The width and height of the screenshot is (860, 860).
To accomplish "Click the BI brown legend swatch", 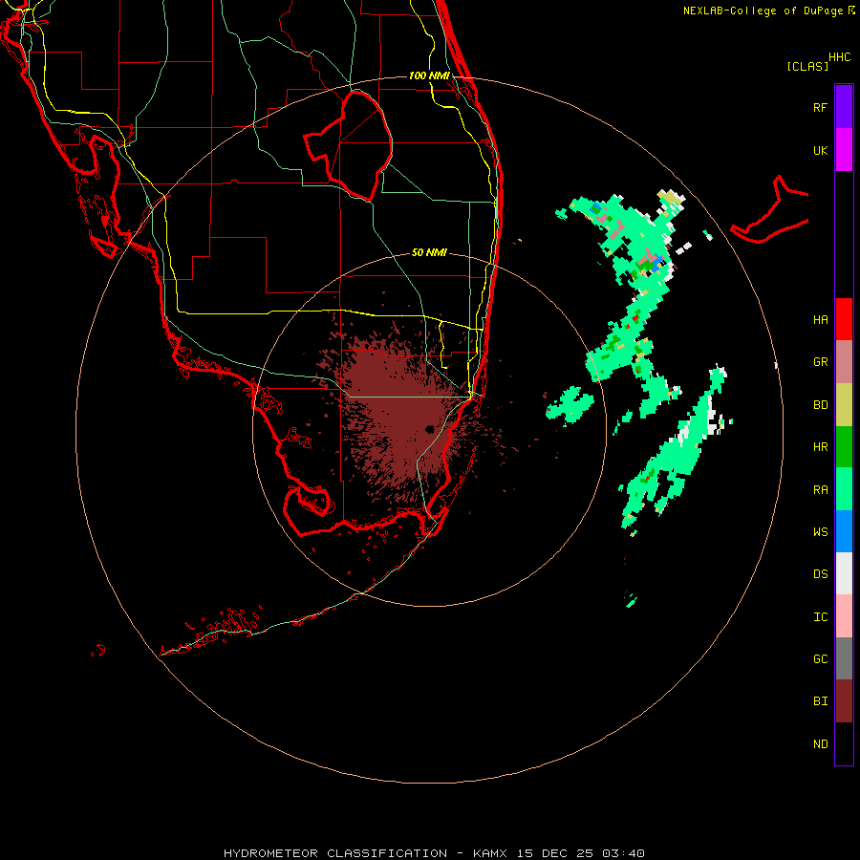I will pyautogui.click(x=844, y=701).
